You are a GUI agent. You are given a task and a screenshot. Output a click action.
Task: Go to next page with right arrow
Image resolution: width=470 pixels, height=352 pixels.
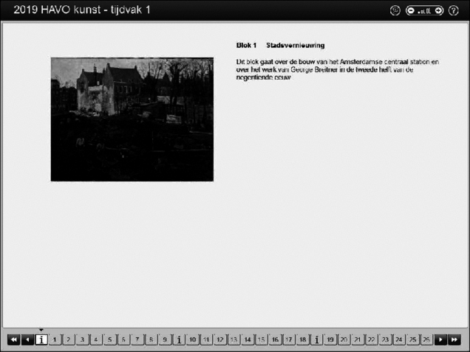click(440, 339)
